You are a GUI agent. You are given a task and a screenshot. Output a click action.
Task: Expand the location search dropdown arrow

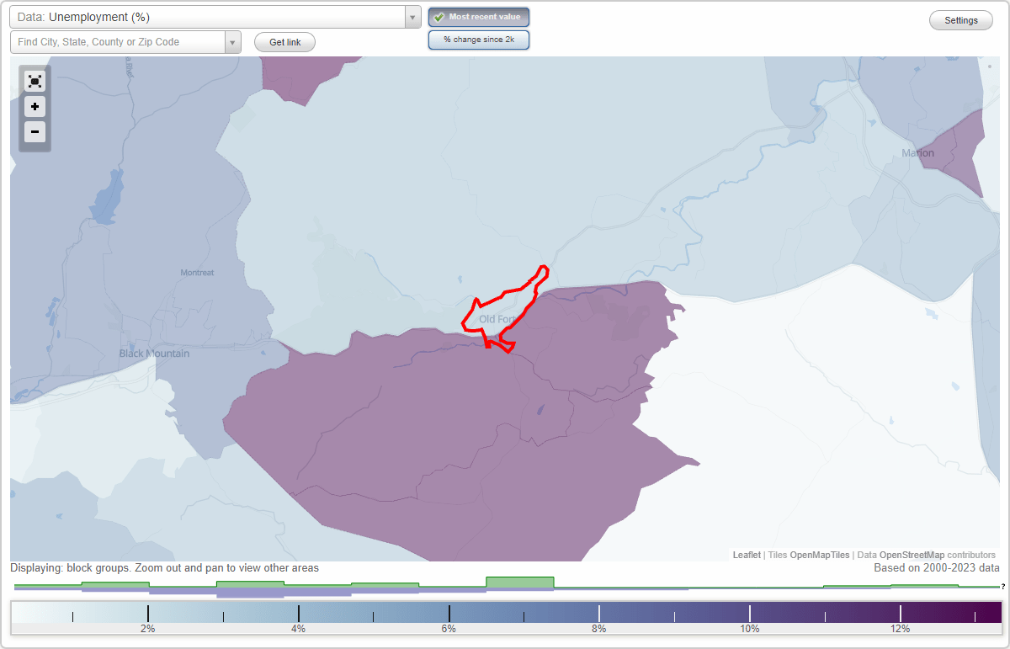pyautogui.click(x=232, y=42)
